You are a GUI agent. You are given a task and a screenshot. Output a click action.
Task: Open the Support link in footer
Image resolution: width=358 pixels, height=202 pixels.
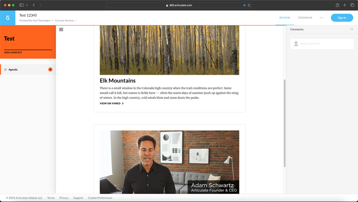pos(78,198)
